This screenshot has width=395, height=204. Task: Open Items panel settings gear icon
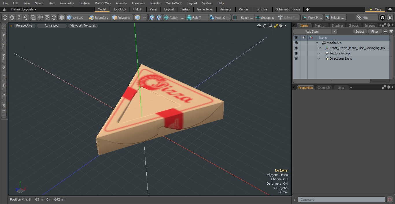[x=389, y=25]
